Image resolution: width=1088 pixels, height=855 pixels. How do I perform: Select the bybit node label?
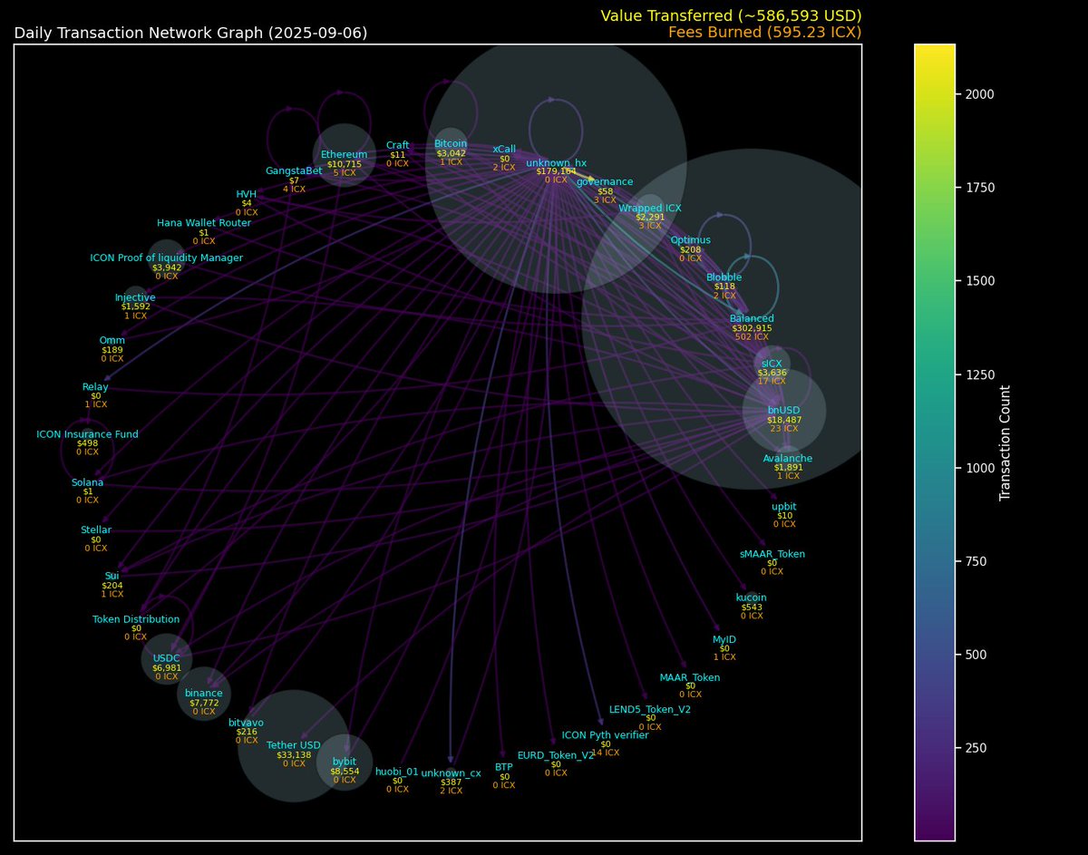point(345,761)
